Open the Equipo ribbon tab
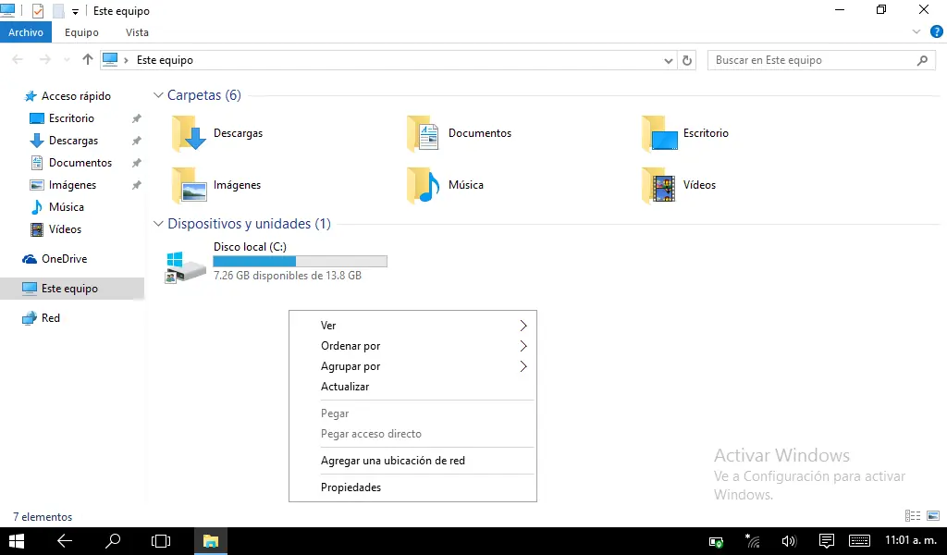 coord(81,32)
